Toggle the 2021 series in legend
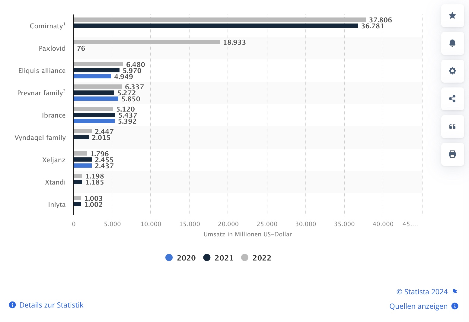The image size is (469, 322). (x=224, y=258)
